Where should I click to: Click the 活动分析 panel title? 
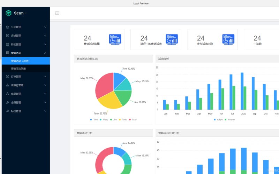pyautogui.click(x=164, y=58)
